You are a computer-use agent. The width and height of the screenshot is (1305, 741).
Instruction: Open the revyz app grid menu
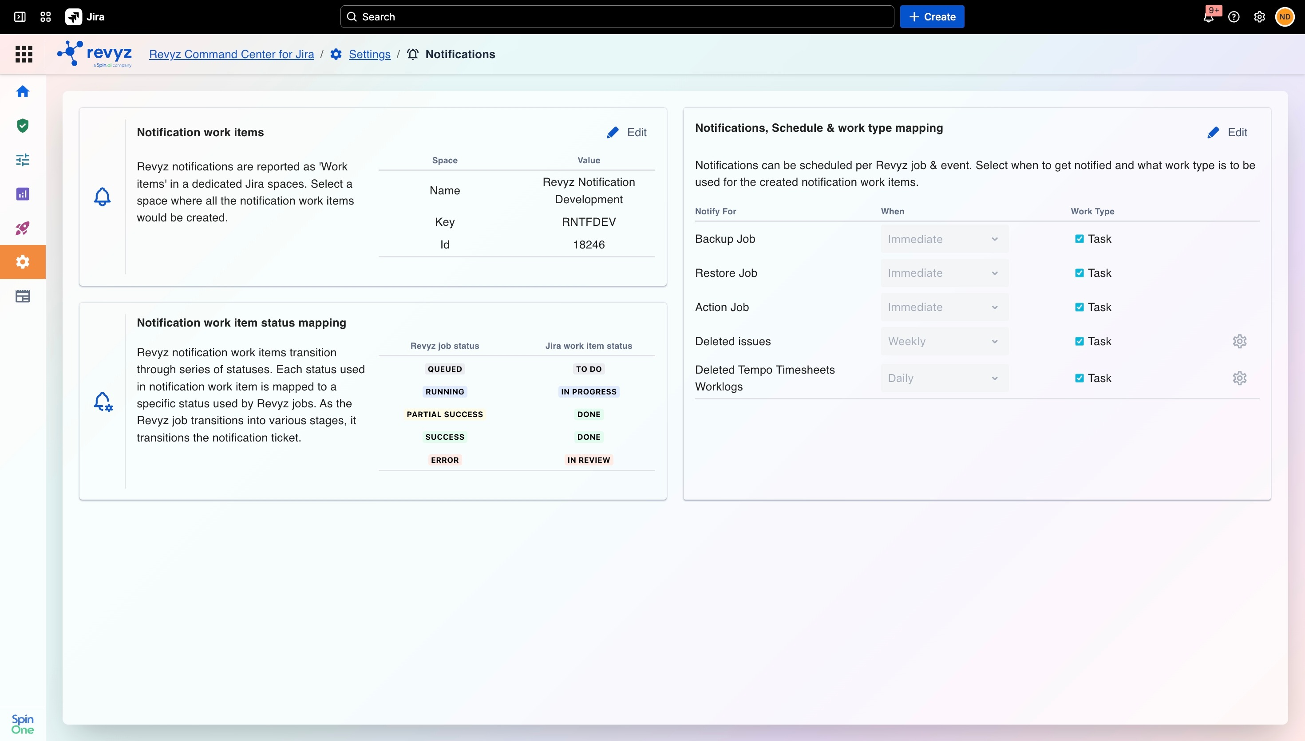24,54
